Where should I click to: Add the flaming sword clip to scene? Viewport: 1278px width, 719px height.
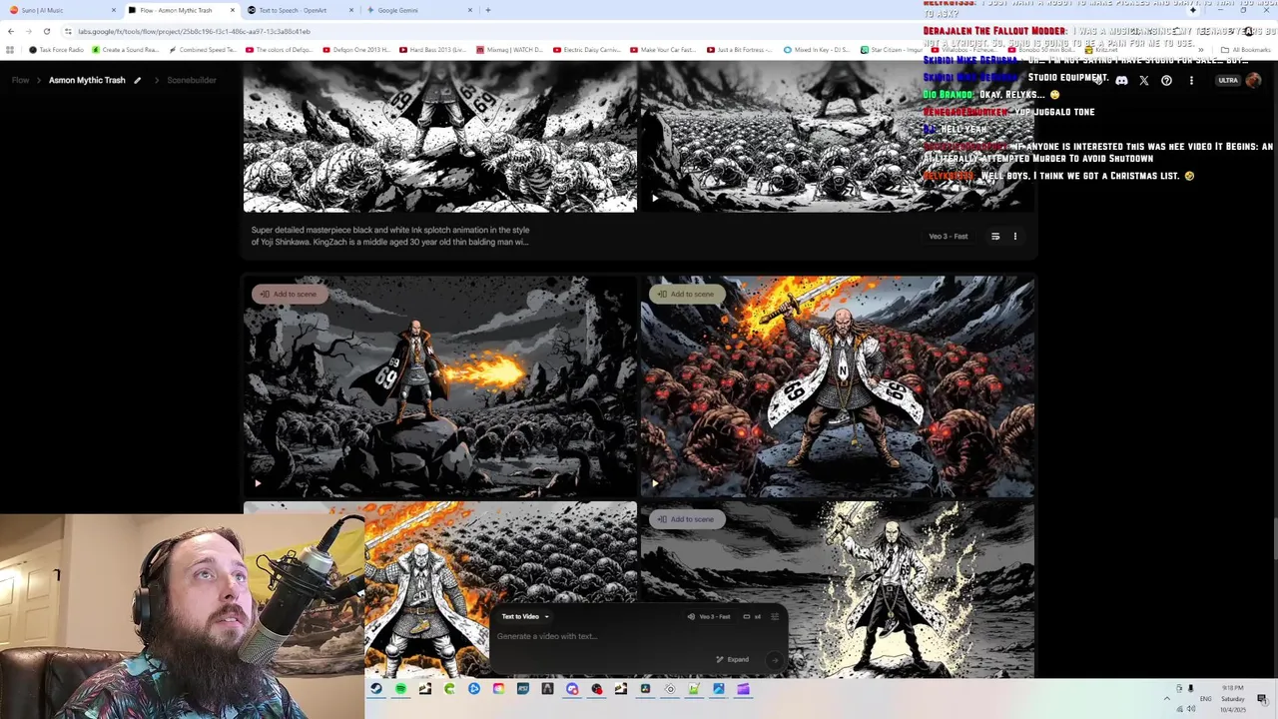[x=685, y=294]
